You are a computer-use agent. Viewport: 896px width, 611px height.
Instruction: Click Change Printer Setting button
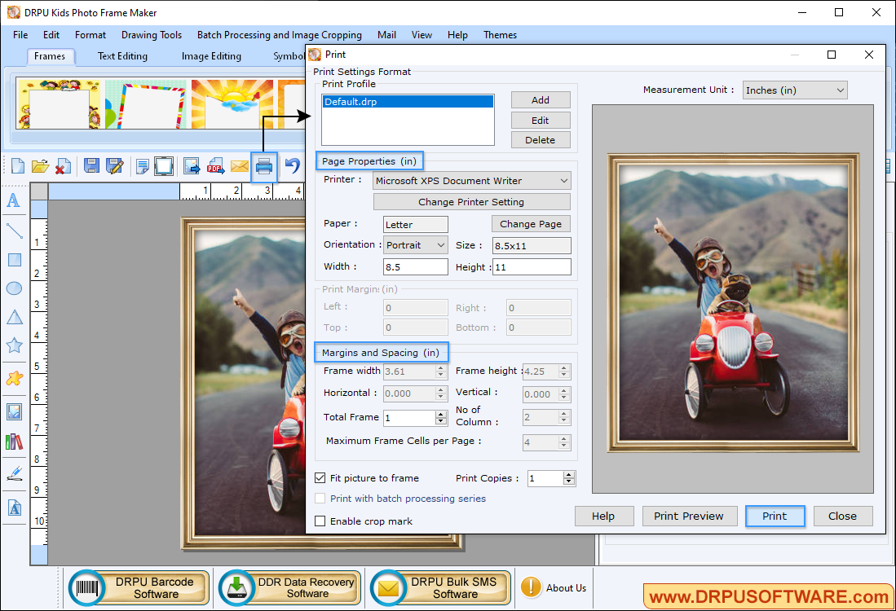(x=471, y=201)
